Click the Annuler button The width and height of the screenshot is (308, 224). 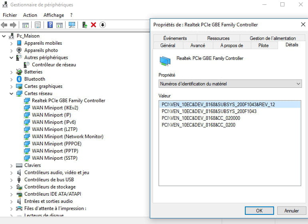point(292,211)
